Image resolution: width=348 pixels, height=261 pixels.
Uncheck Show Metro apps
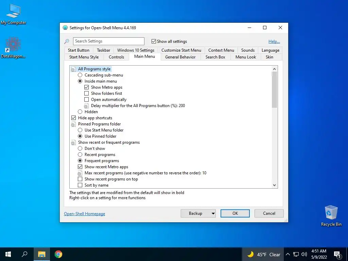[87, 87]
